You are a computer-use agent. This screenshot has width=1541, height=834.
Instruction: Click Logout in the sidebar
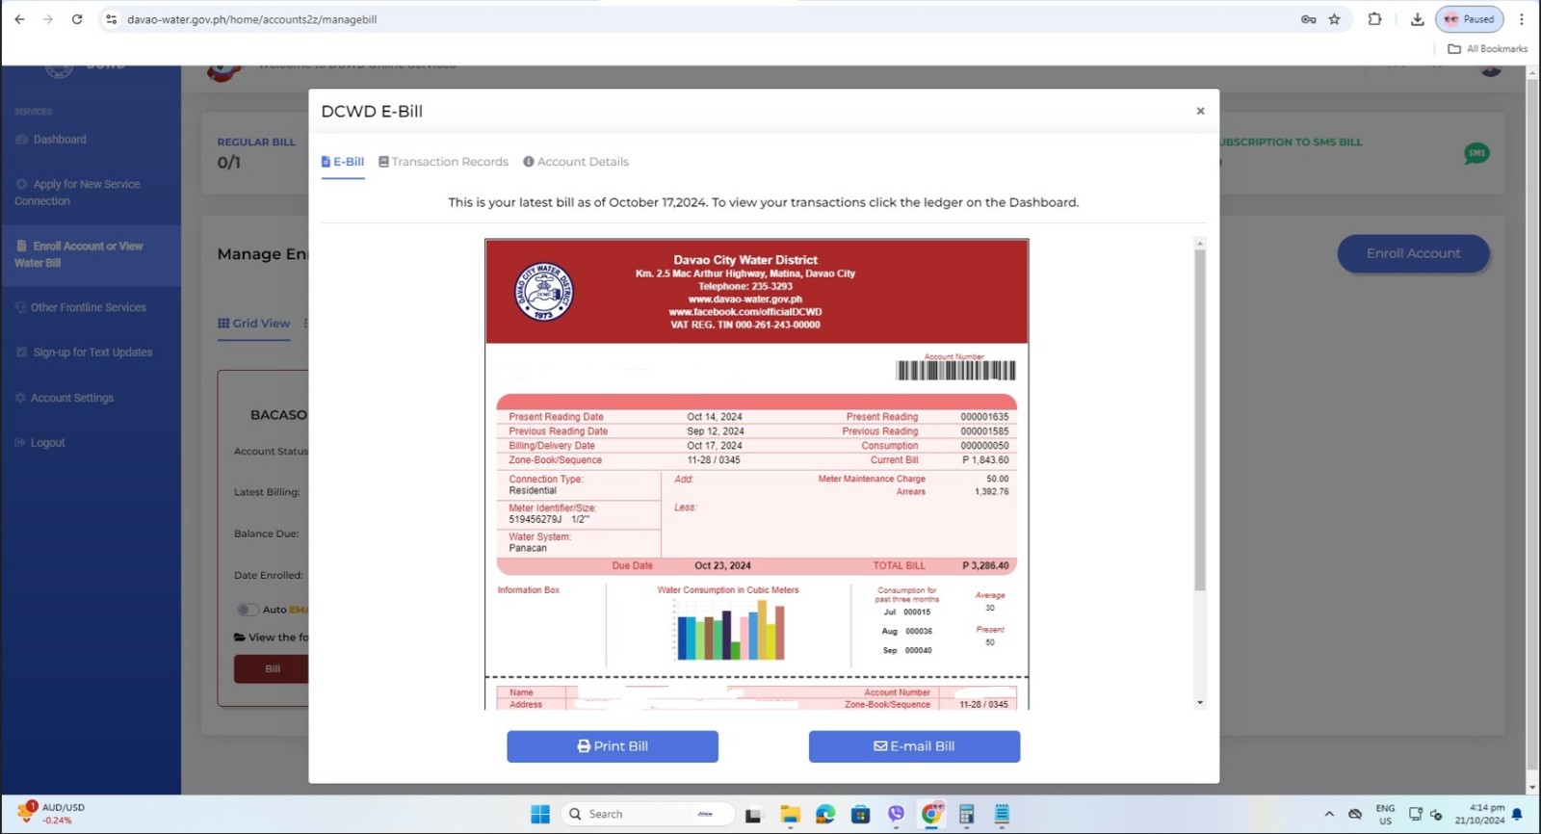click(40, 443)
